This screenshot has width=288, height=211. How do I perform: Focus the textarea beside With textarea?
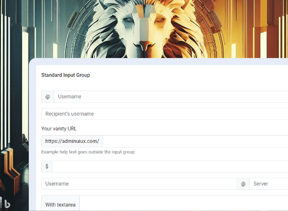(x=182, y=204)
